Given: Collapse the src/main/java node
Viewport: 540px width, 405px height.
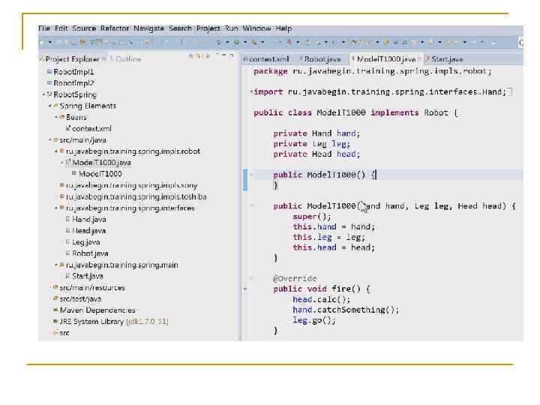Looking at the screenshot, I should tap(50, 139).
